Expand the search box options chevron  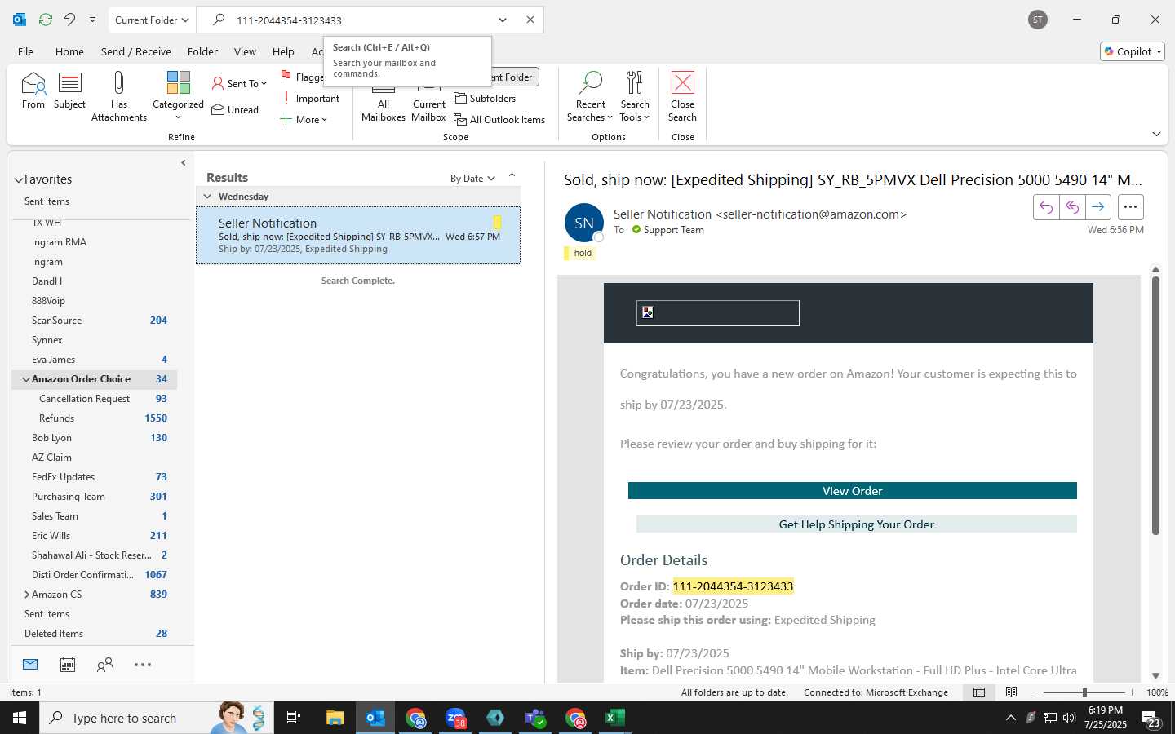click(x=503, y=20)
